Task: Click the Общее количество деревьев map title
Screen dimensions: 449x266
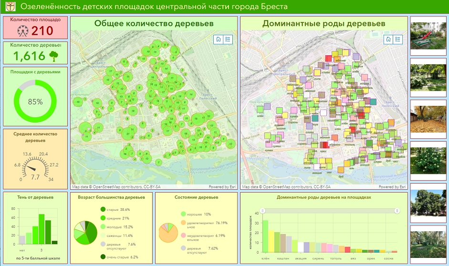Action: tap(154, 23)
